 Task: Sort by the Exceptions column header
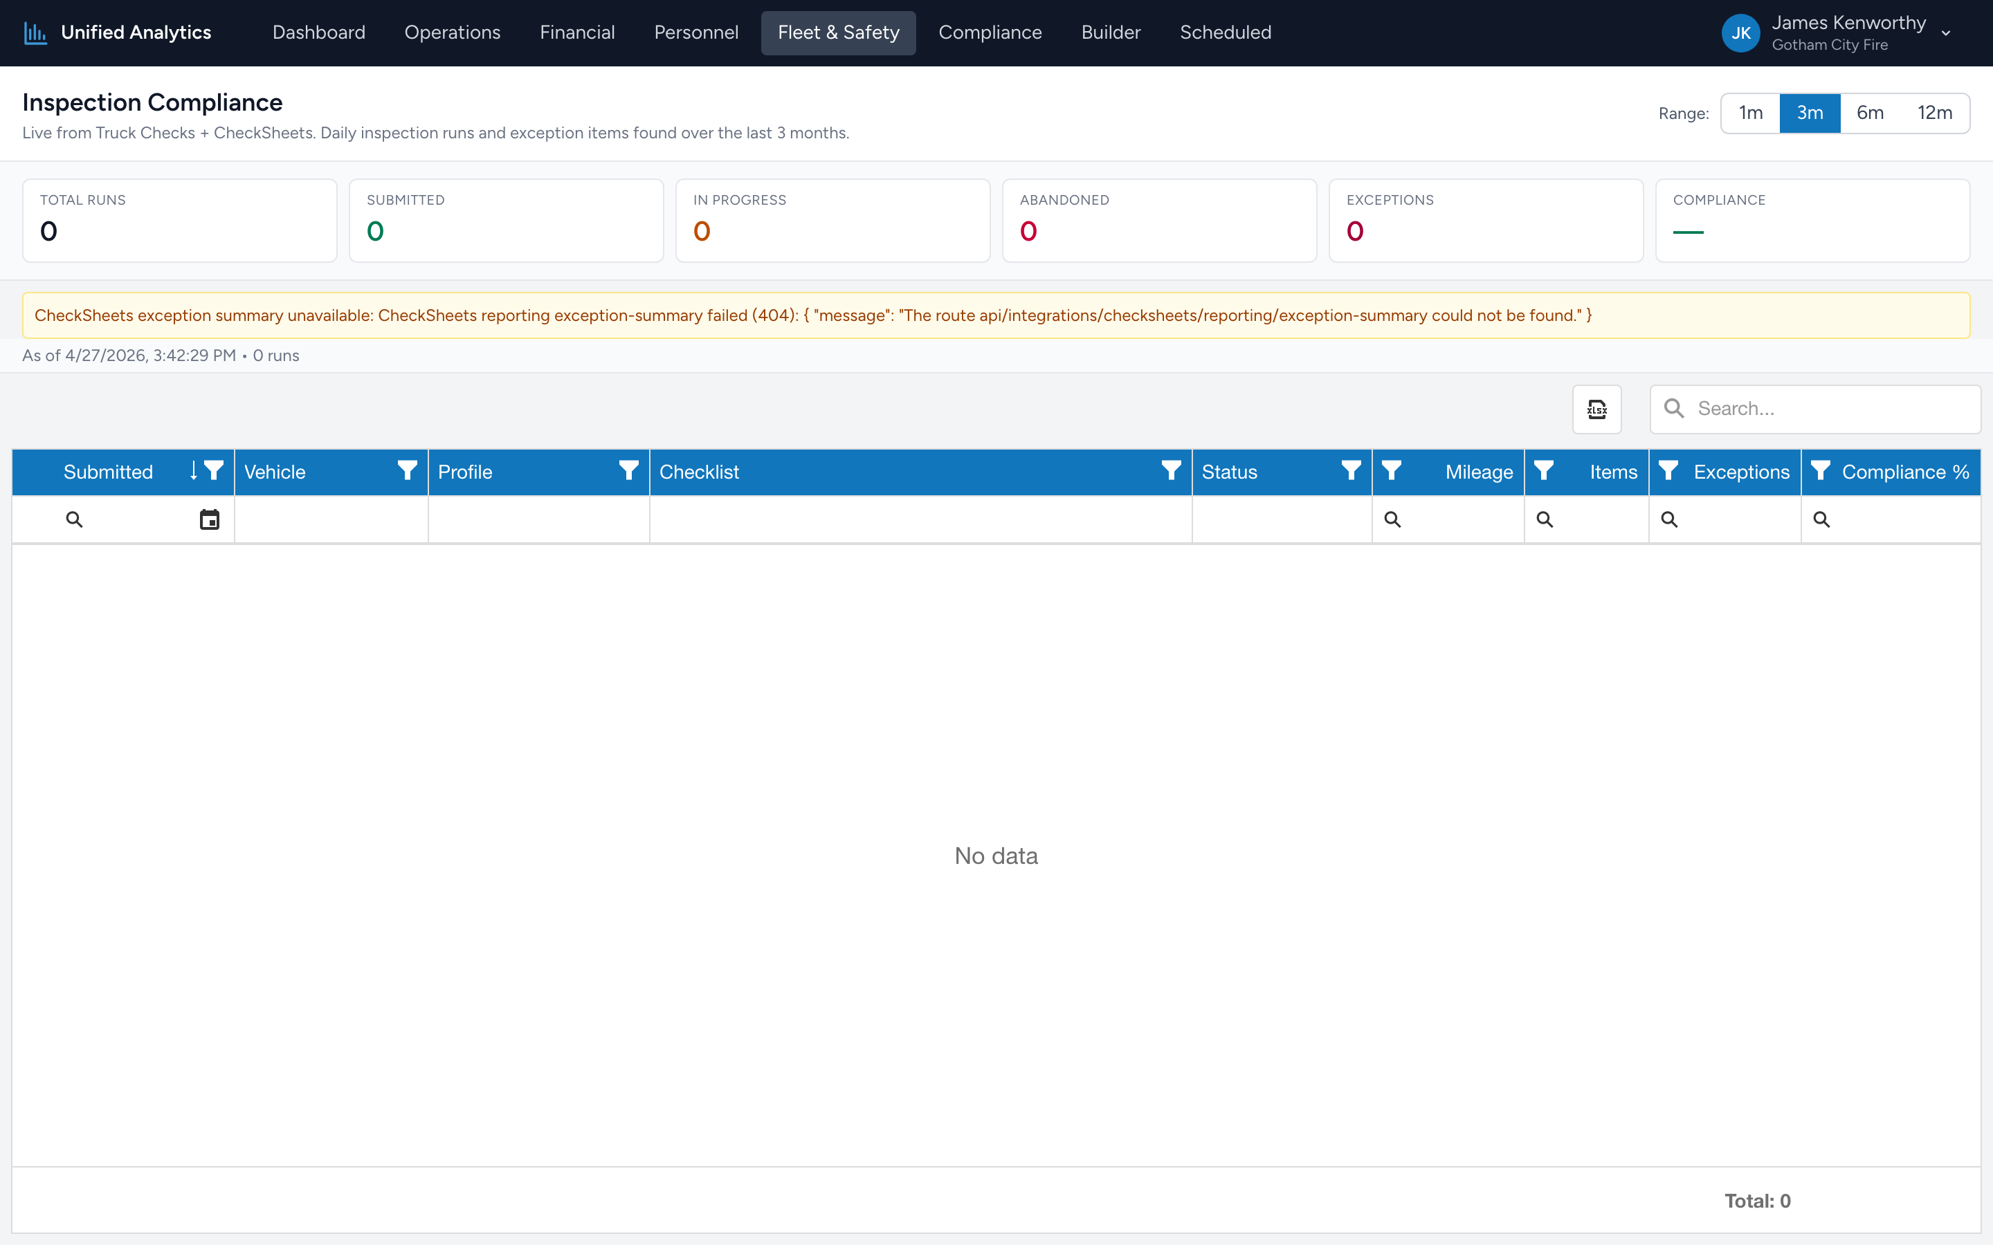1742,472
